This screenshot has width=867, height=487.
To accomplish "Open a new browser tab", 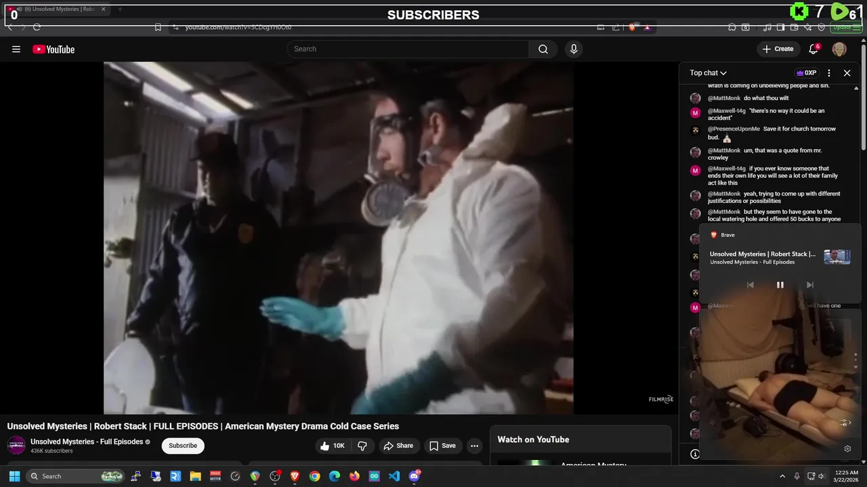I will coord(120,9).
